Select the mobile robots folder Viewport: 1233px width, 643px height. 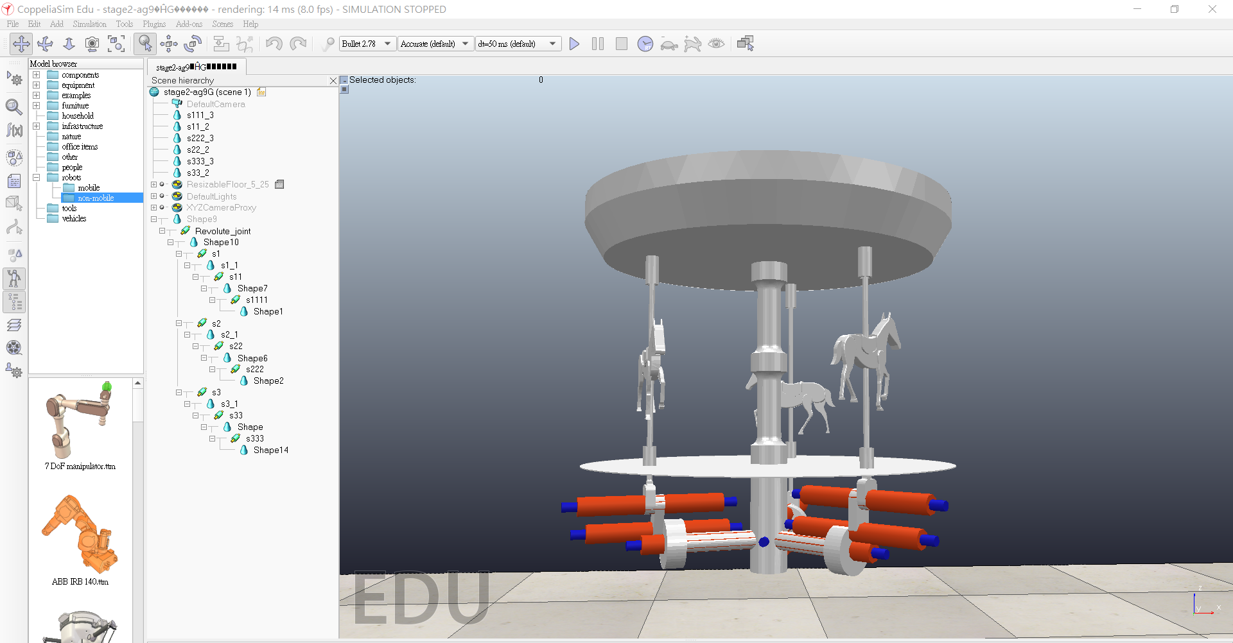pyautogui.click(x=89, y=187)
